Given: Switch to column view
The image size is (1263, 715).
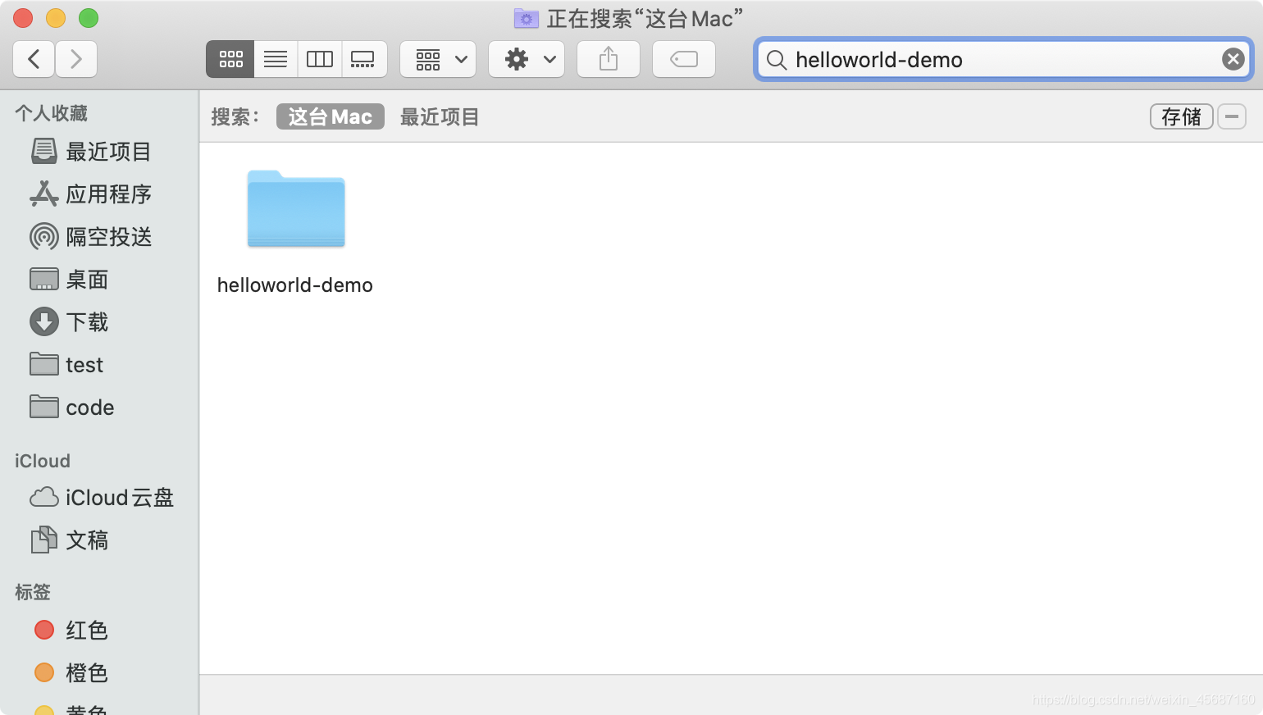Looking at the screenshot, I should click(320, 59).
